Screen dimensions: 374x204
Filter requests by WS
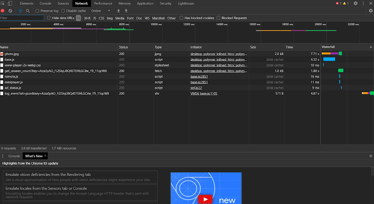pos(147,18)
